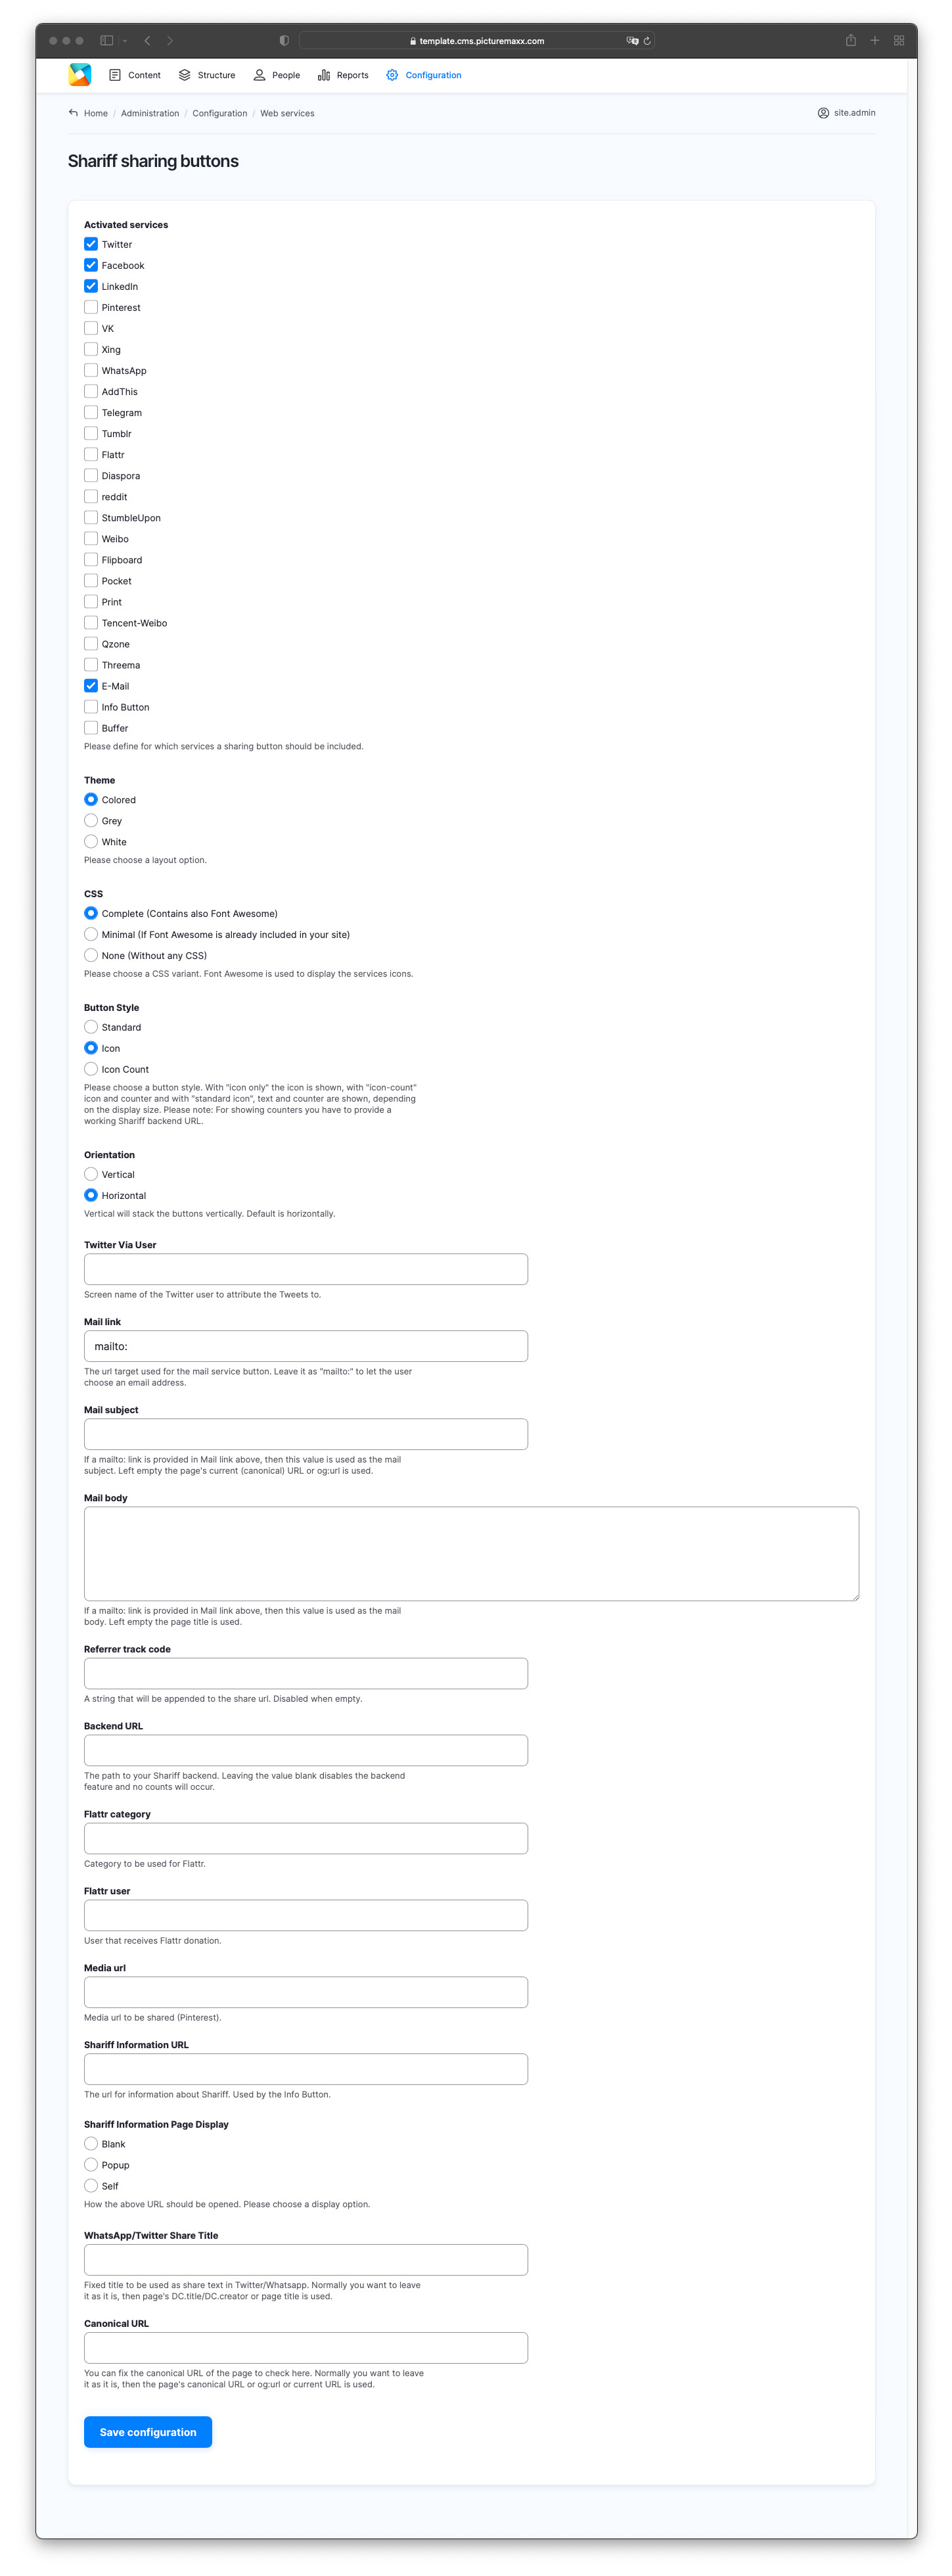This screenshot has height=2576, width=952.
Task: Open the Structure menu
Action: click(207, 75)
